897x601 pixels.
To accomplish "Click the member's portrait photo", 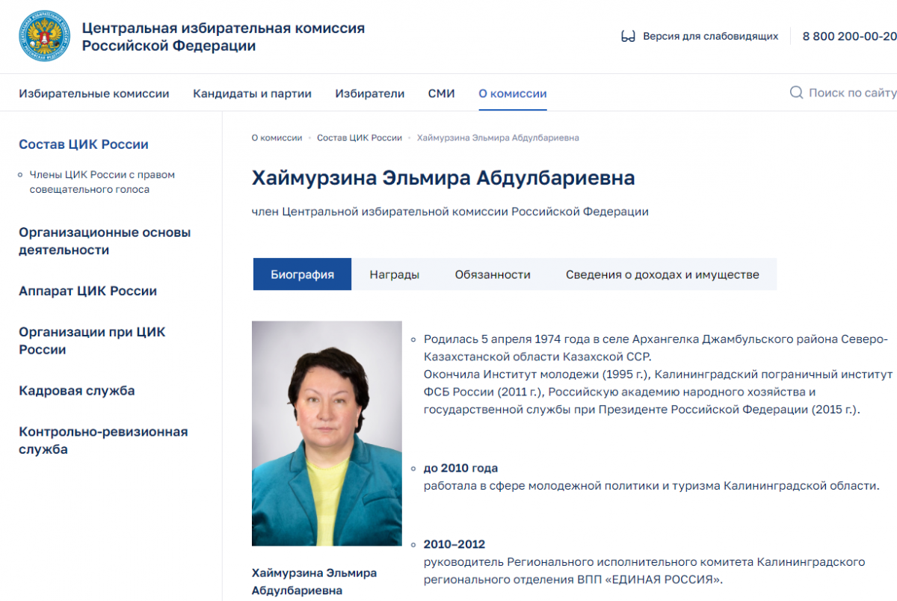I will click(x=327, y=433).
